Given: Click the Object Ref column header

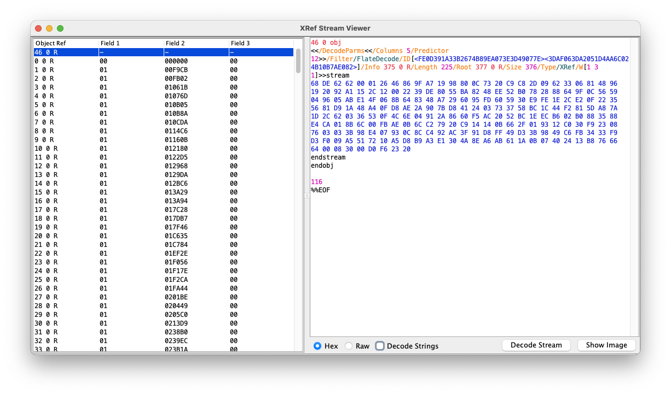Looking at the screenshot, I should pyautogui.click(x=66, y=43).
